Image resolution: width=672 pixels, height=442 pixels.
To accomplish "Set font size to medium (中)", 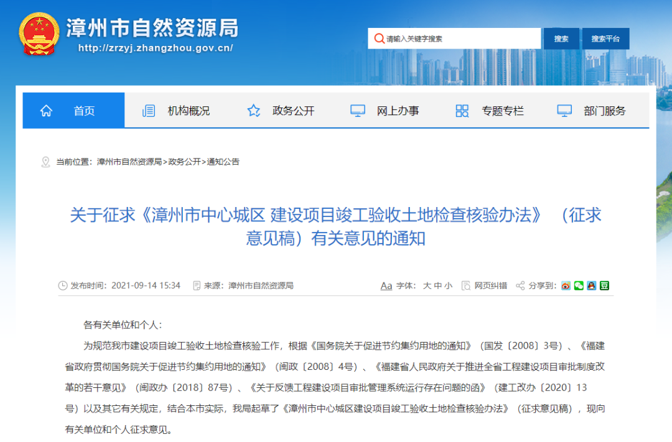I will click(x=438, y=285).
